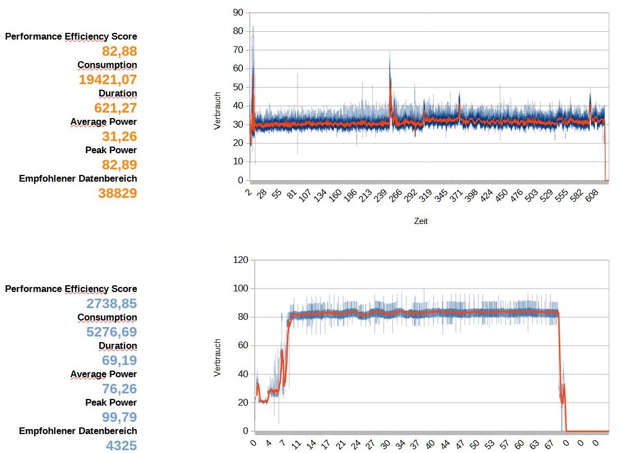621x453 pixels.
Task: Select Empfohlener Datenbereich label above 38829
Action: pyautogui.click(x=78, y=179)
